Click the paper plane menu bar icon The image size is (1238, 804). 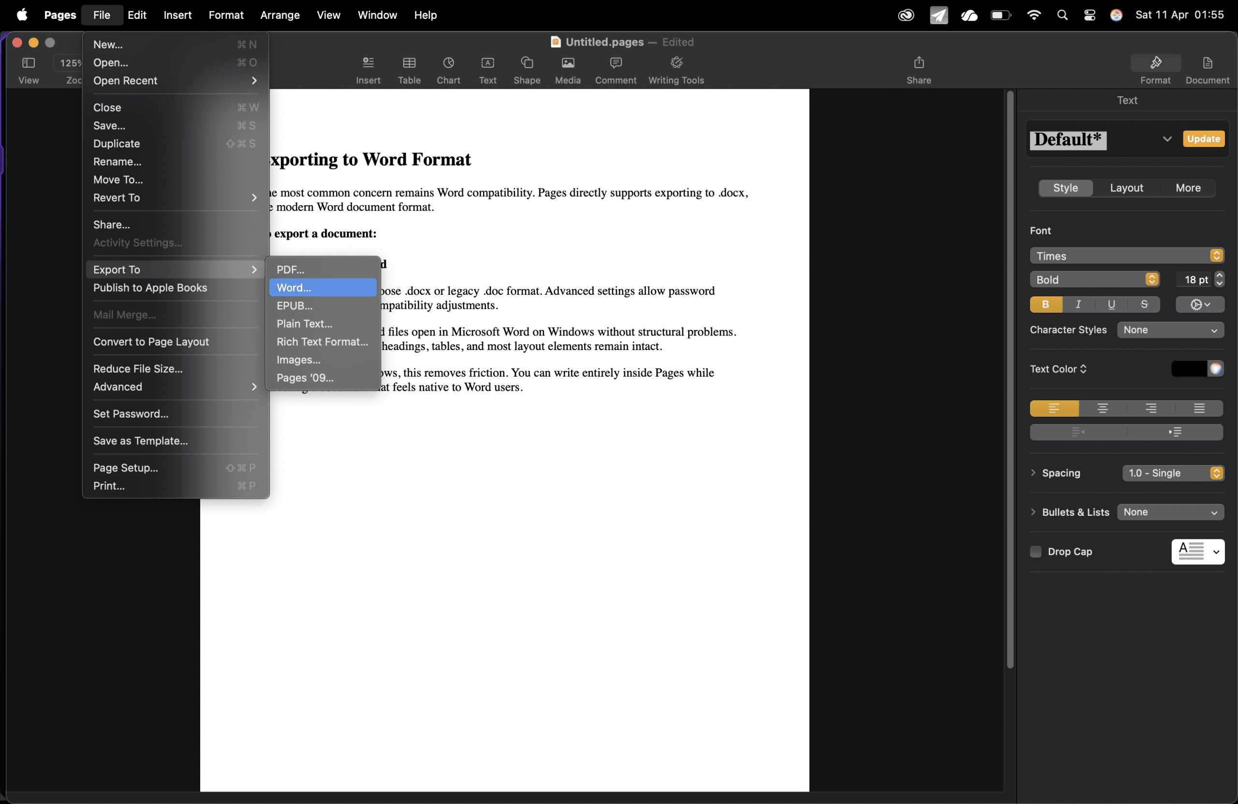coord(938,15)
